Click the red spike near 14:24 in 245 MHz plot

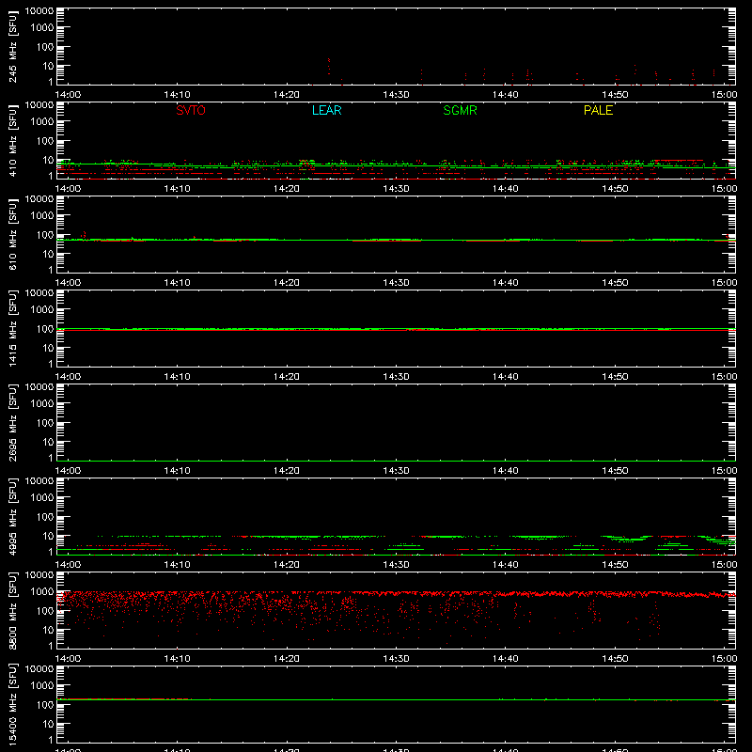[x=328, y=66]
